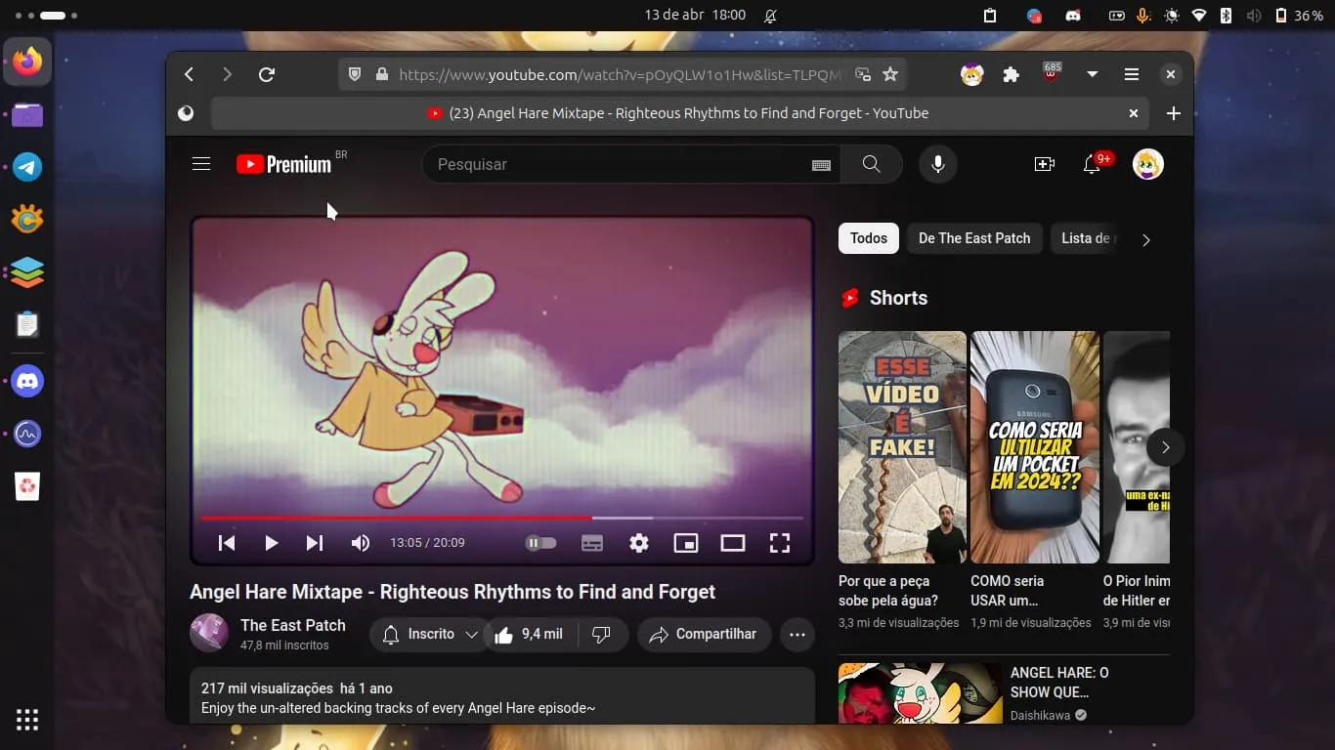The image size is (1335, 750).
Task: Open the Inscrito subscription dropdown
Action: (430, 635)
